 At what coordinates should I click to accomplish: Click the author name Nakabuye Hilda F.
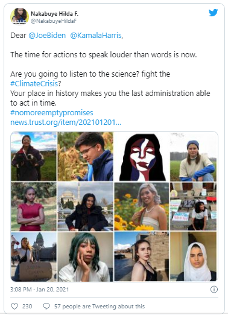(x=54, y=14)
